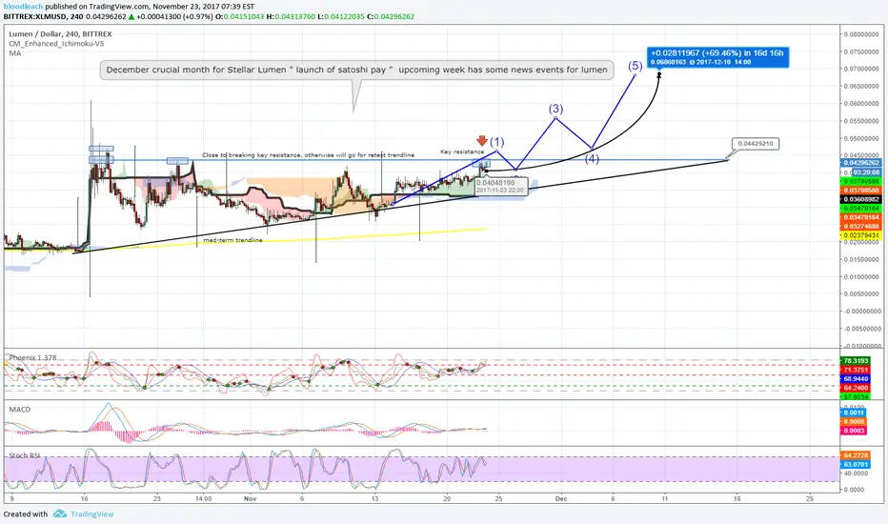Click the '11' date axis label
The height and width of the screenshot is (524, 888).
665,498
